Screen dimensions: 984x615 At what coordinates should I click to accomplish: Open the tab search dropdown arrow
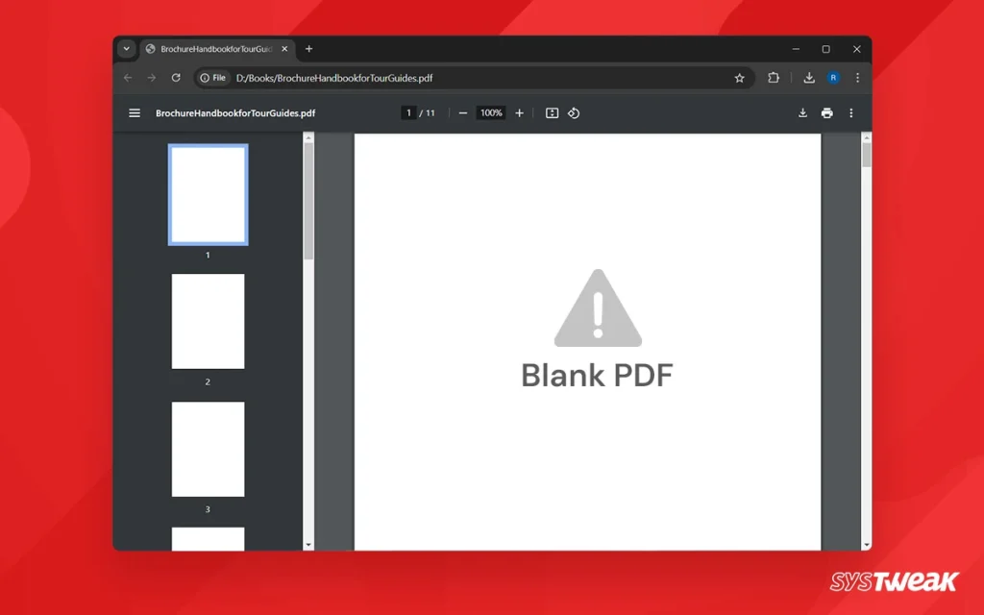[126, 49]
